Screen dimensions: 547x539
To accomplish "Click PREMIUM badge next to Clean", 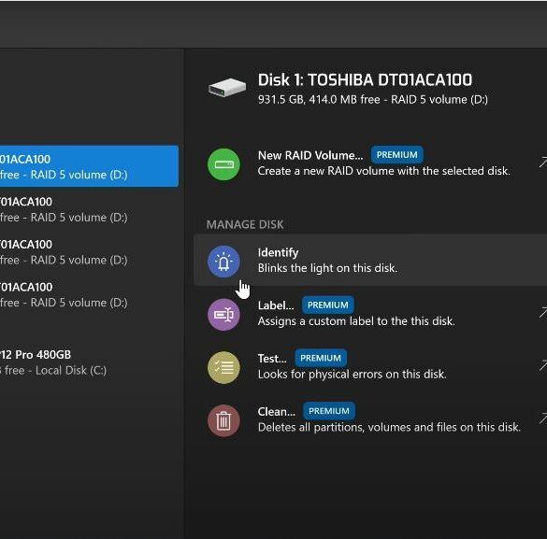I will 329,411.
